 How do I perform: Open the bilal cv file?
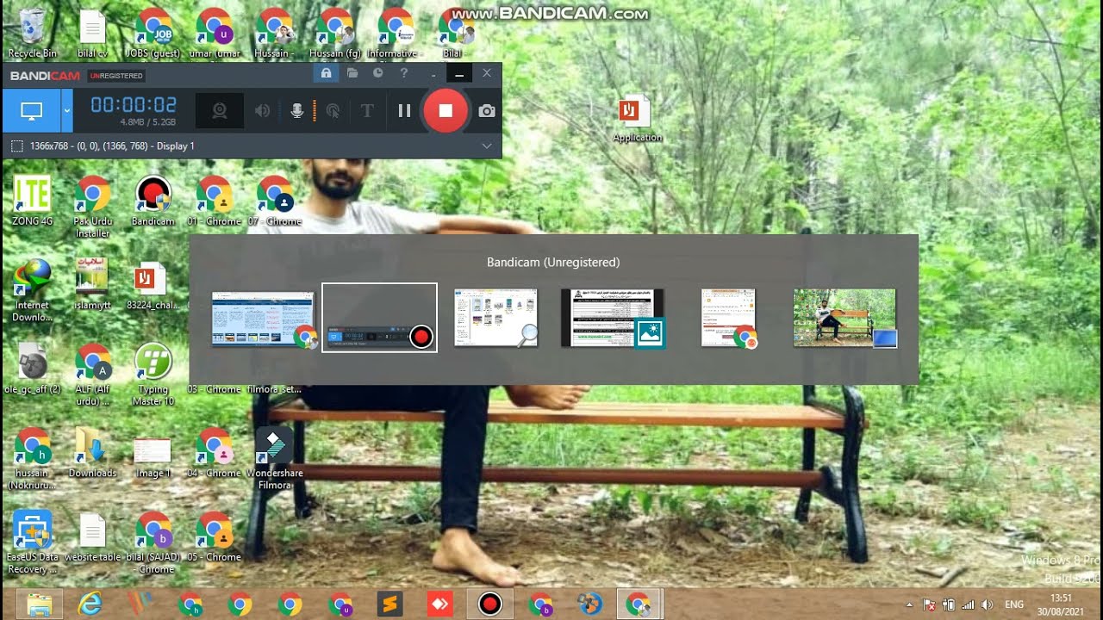(x=92, y=34)
